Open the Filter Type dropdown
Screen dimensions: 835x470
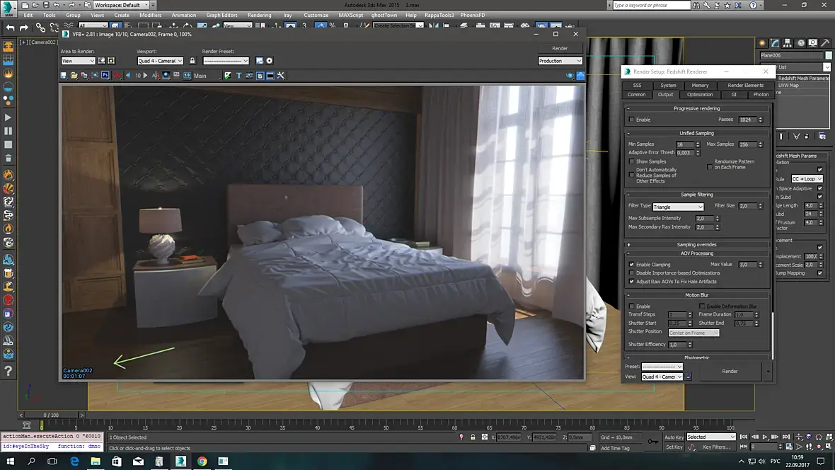tap(678, 207)
